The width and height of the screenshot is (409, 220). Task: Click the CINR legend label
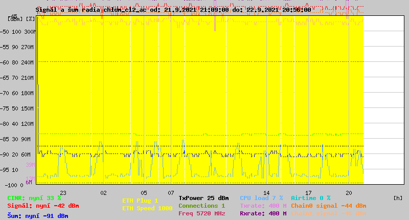[x=34, y=198]
